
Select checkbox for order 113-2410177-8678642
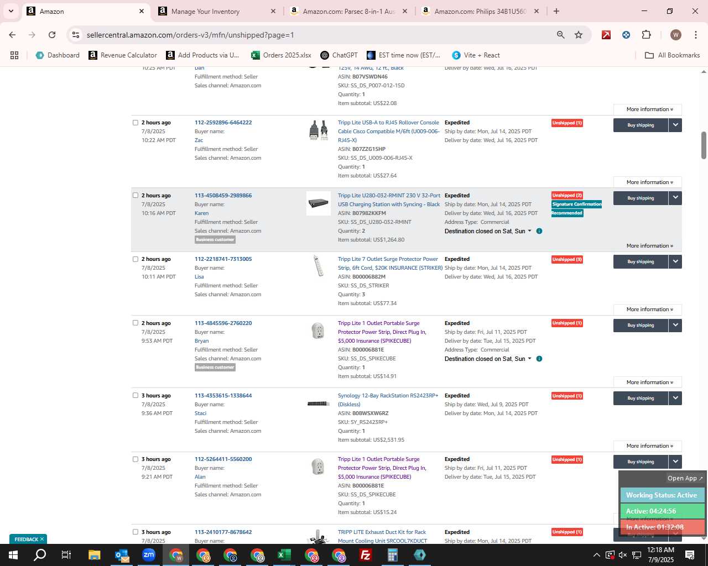click(x=135, y=532)
